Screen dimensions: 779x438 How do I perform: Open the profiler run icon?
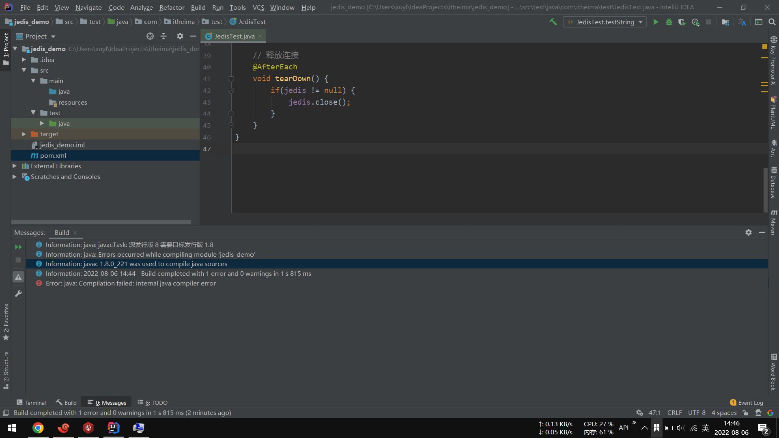(x=695, y=22)
